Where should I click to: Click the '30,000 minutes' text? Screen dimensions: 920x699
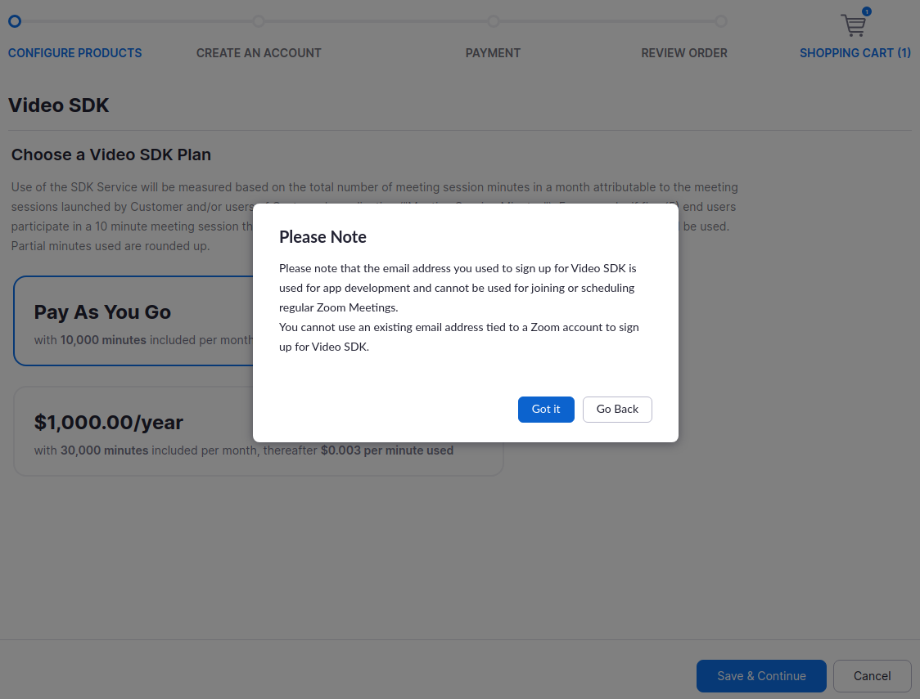(x=105, y=450)
